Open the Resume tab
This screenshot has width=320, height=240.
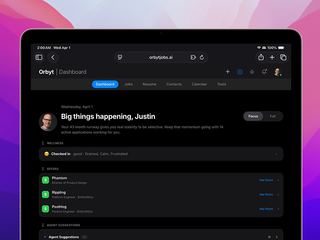149,84
